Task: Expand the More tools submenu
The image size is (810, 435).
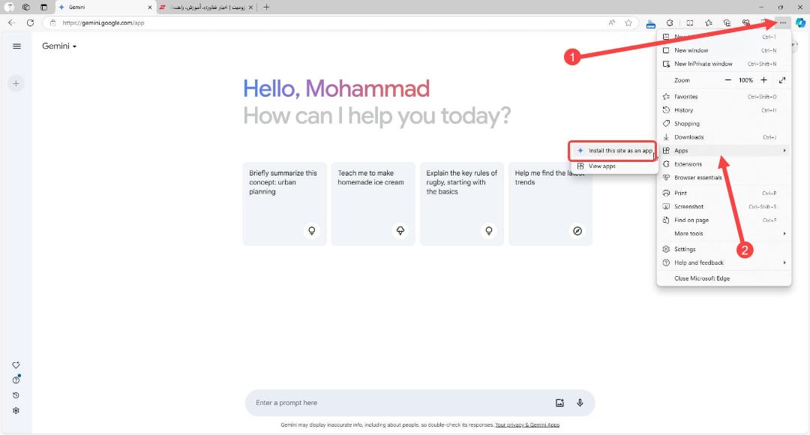Action: point(724,233)
